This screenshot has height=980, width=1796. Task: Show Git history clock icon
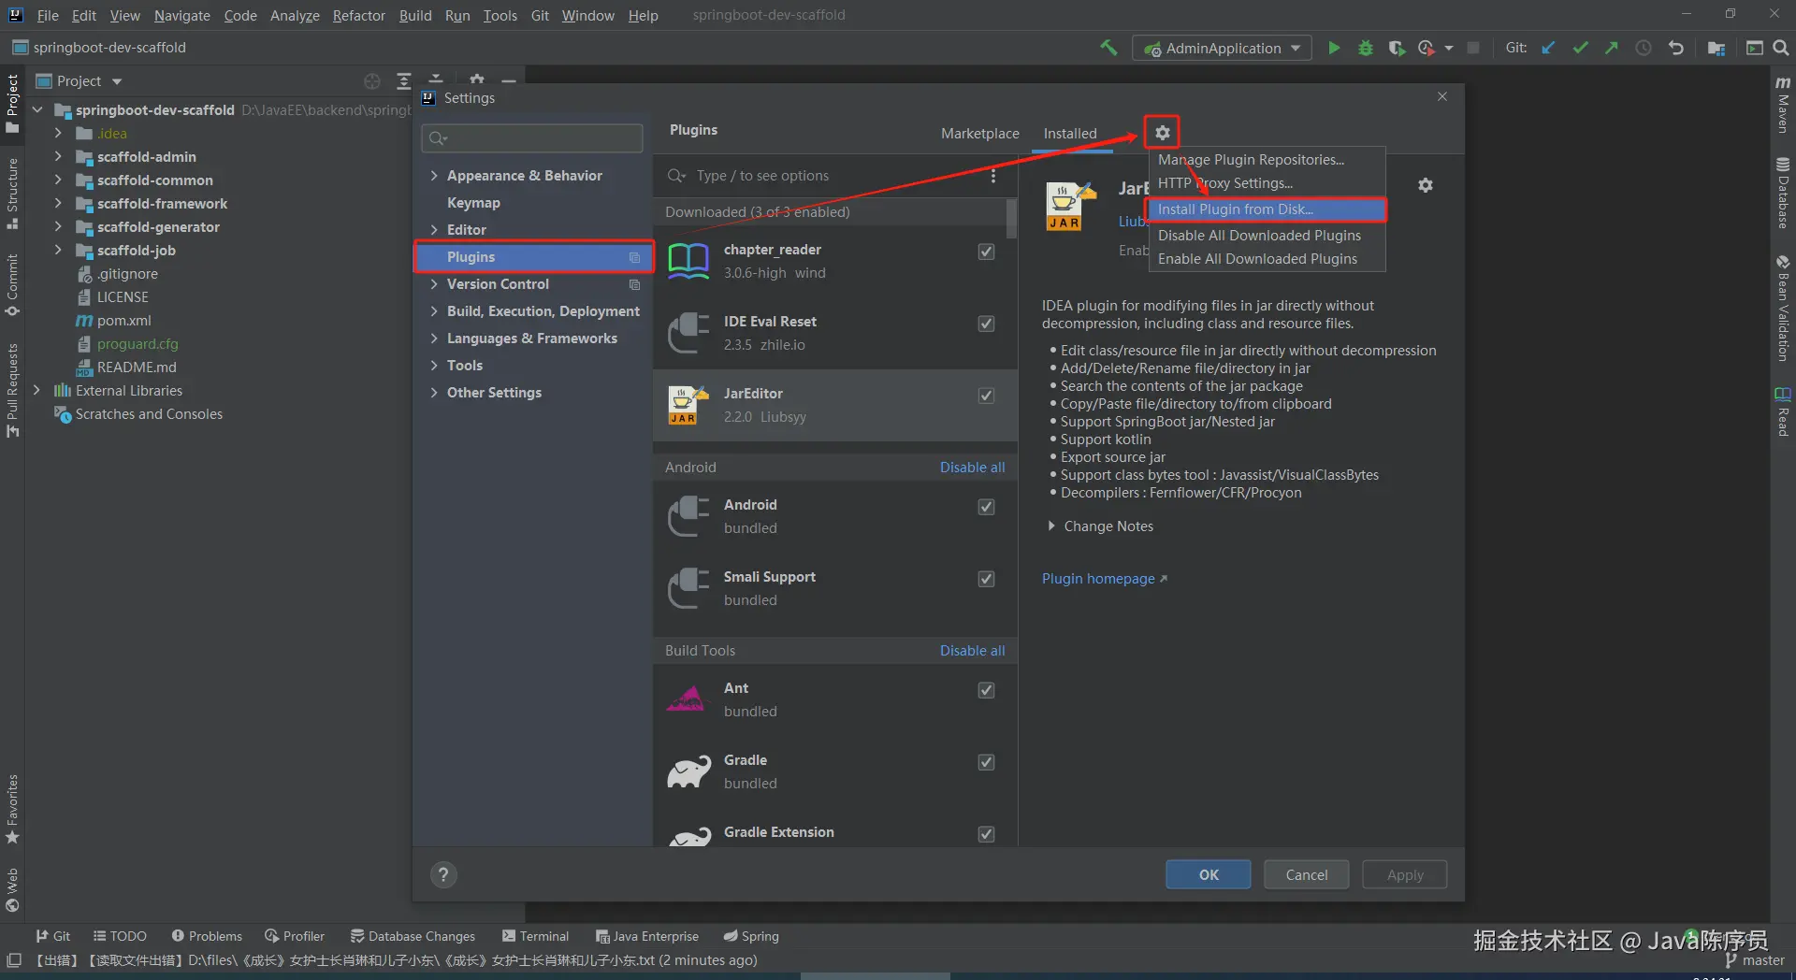1644,48
